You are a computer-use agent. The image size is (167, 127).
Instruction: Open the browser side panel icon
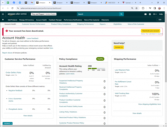155,8
